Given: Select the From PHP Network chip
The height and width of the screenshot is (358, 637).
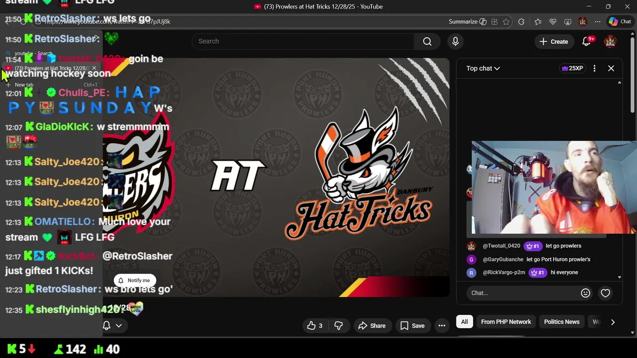Looking at the screenshot, I should click(506, 322).
